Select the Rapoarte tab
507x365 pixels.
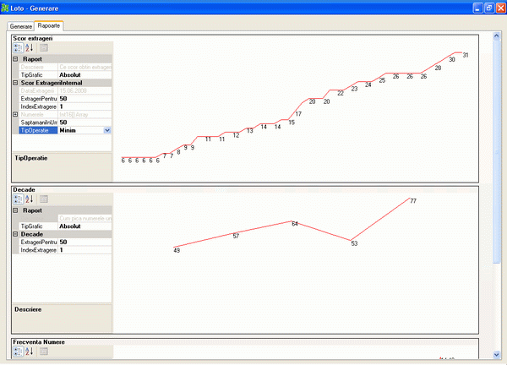coord(49,26)
